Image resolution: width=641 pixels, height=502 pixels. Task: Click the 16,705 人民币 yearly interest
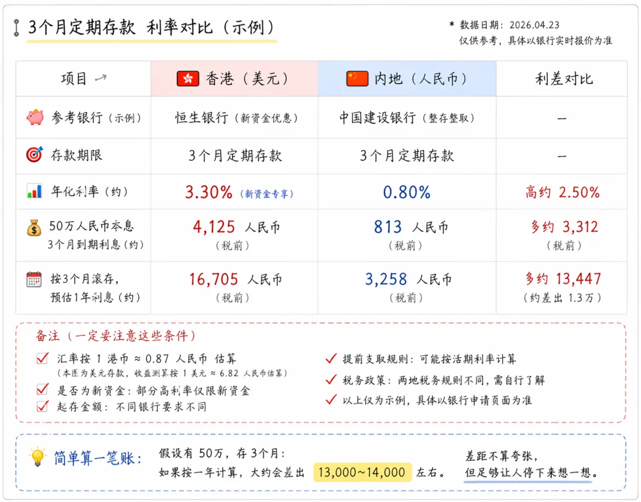pos(236,279)
